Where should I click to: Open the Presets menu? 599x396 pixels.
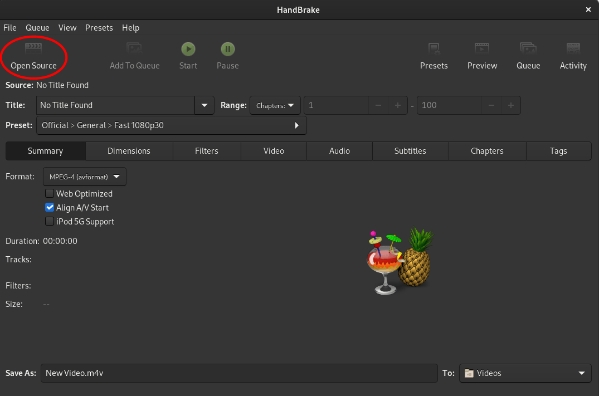[x=99, y=28]
